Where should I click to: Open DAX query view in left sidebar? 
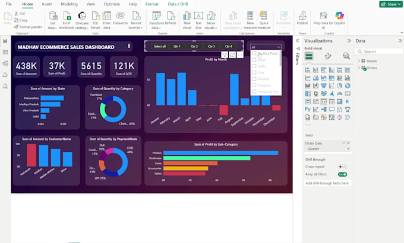(5, 75)
